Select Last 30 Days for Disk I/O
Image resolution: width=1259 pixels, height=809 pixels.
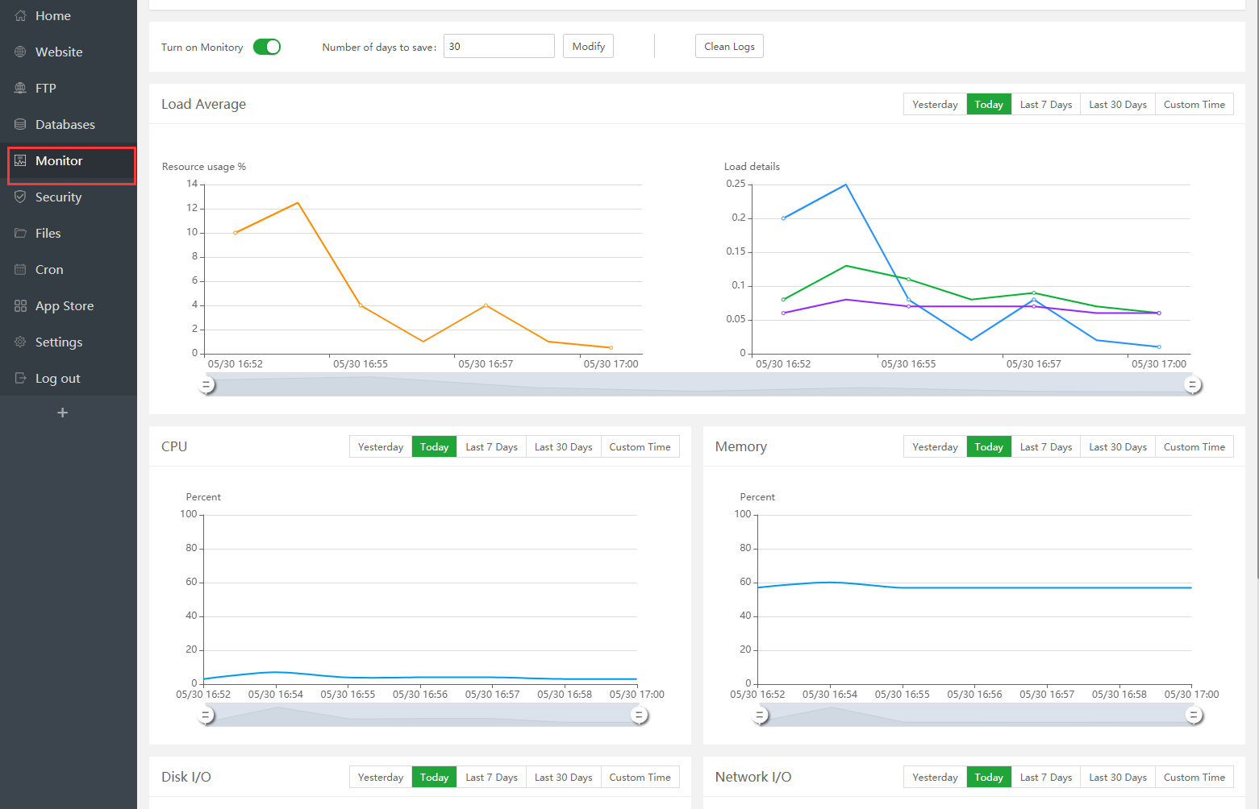click(x=563, y=778)
